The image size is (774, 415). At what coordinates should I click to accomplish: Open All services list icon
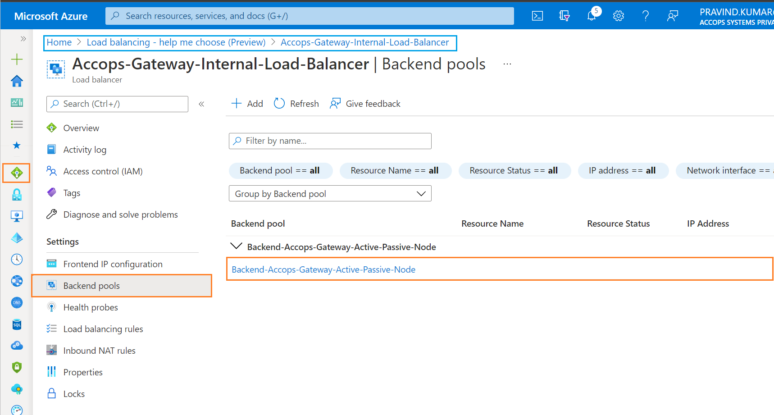[x=17, y=124]
